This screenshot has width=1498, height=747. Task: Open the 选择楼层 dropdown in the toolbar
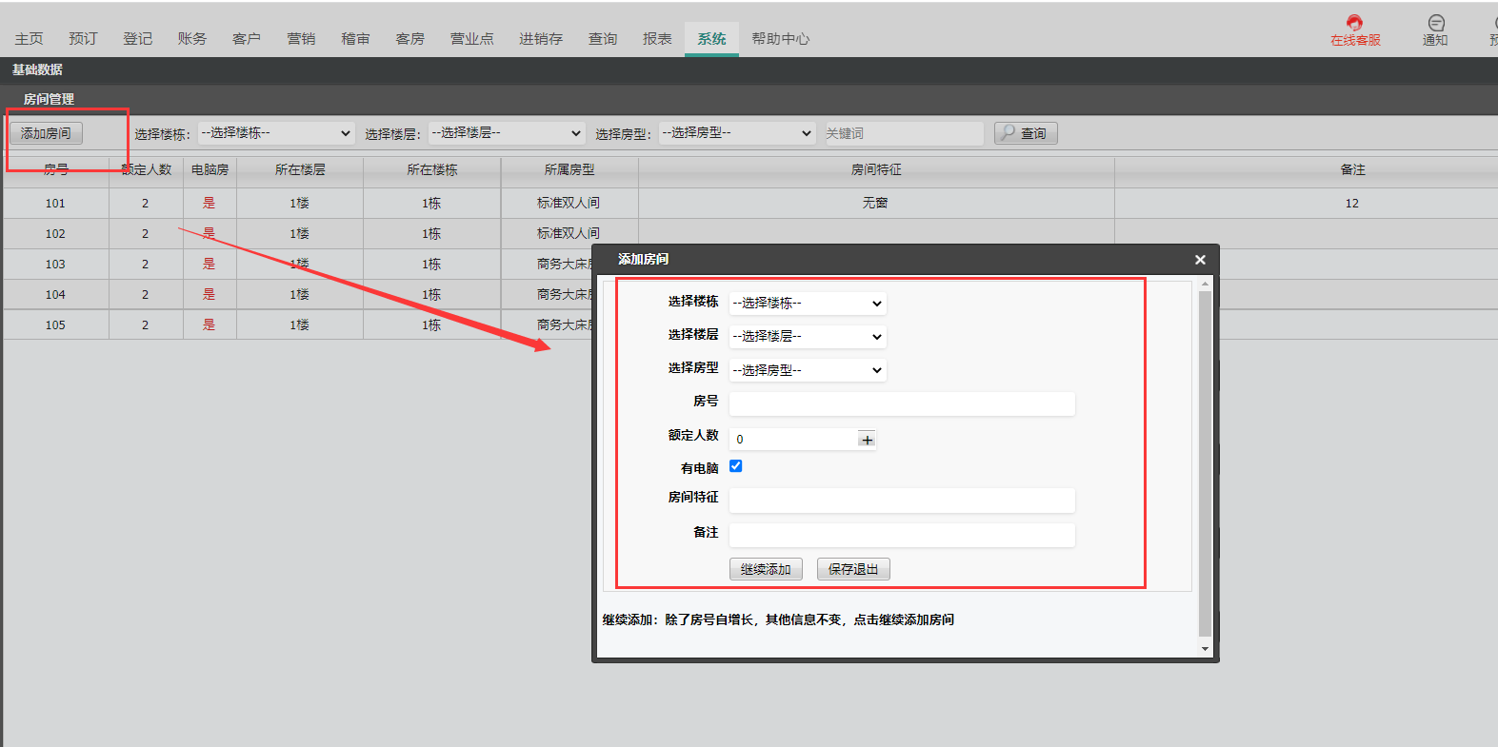[x=507, y=133]
